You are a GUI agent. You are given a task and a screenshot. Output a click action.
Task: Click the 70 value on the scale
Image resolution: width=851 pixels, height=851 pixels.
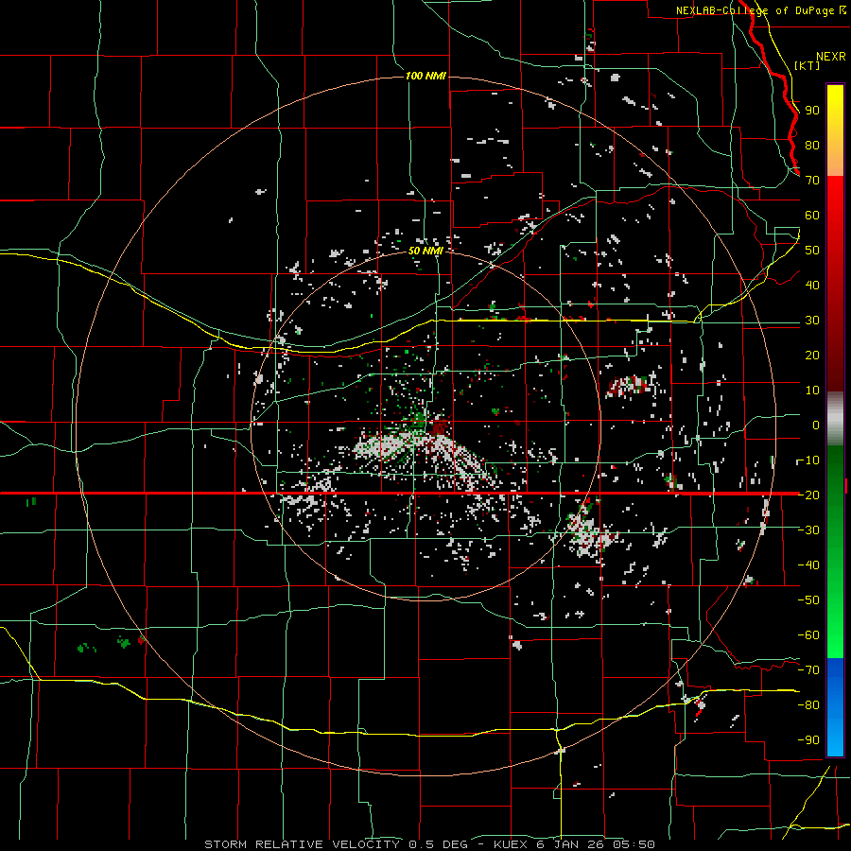(812, 181)
